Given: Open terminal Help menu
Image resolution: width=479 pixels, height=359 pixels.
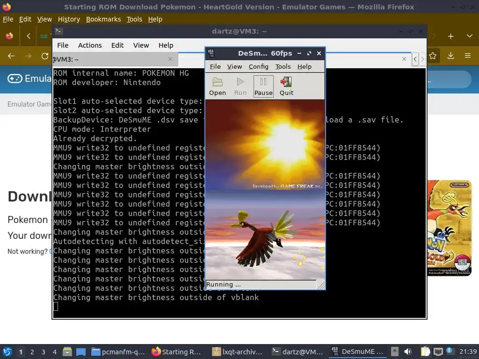Looking at the screenshot, I should pyautogui.click(x=166, y=45).
